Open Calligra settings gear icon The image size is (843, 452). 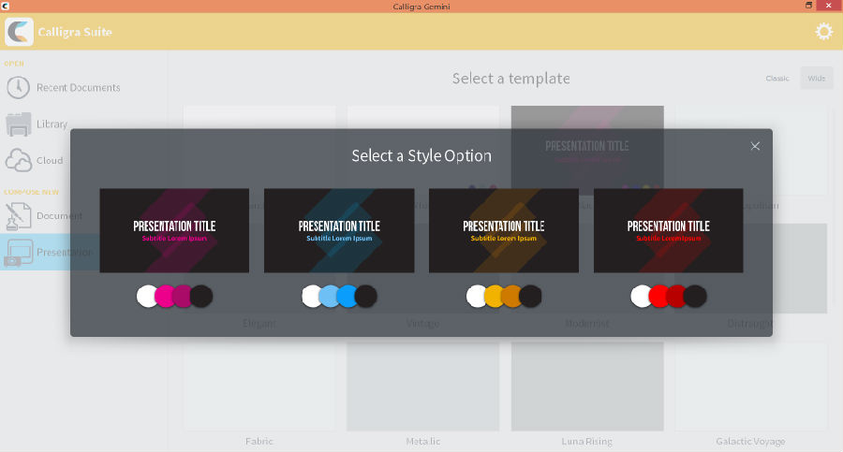pos(823,32)
